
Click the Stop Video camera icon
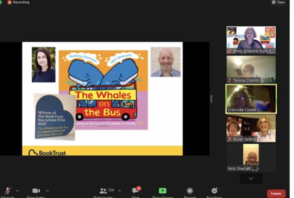[36, 191]
